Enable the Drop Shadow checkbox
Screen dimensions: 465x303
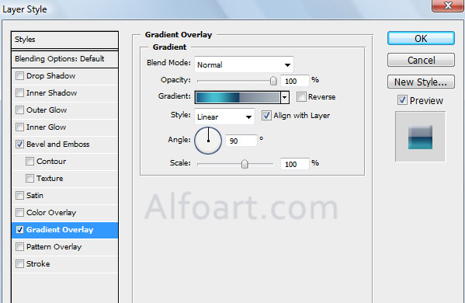[x=19, y=76]
